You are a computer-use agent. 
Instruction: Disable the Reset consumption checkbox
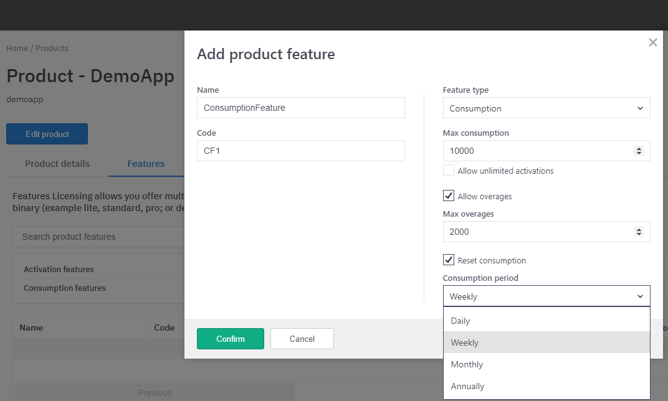(449, 260)
